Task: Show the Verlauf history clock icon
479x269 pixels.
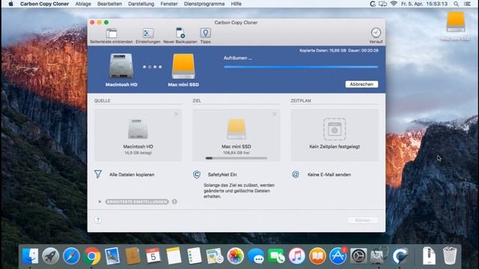Action: [x=376, y=33]
